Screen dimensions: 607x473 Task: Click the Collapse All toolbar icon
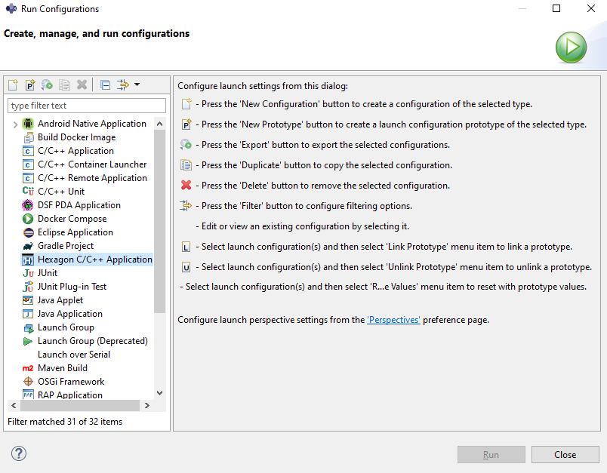[x=105, y=84]
